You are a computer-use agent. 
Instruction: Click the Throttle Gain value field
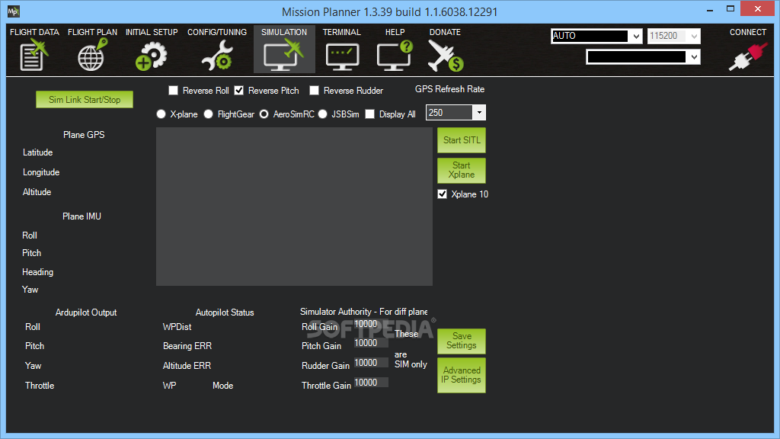click(x=371, y=383)
